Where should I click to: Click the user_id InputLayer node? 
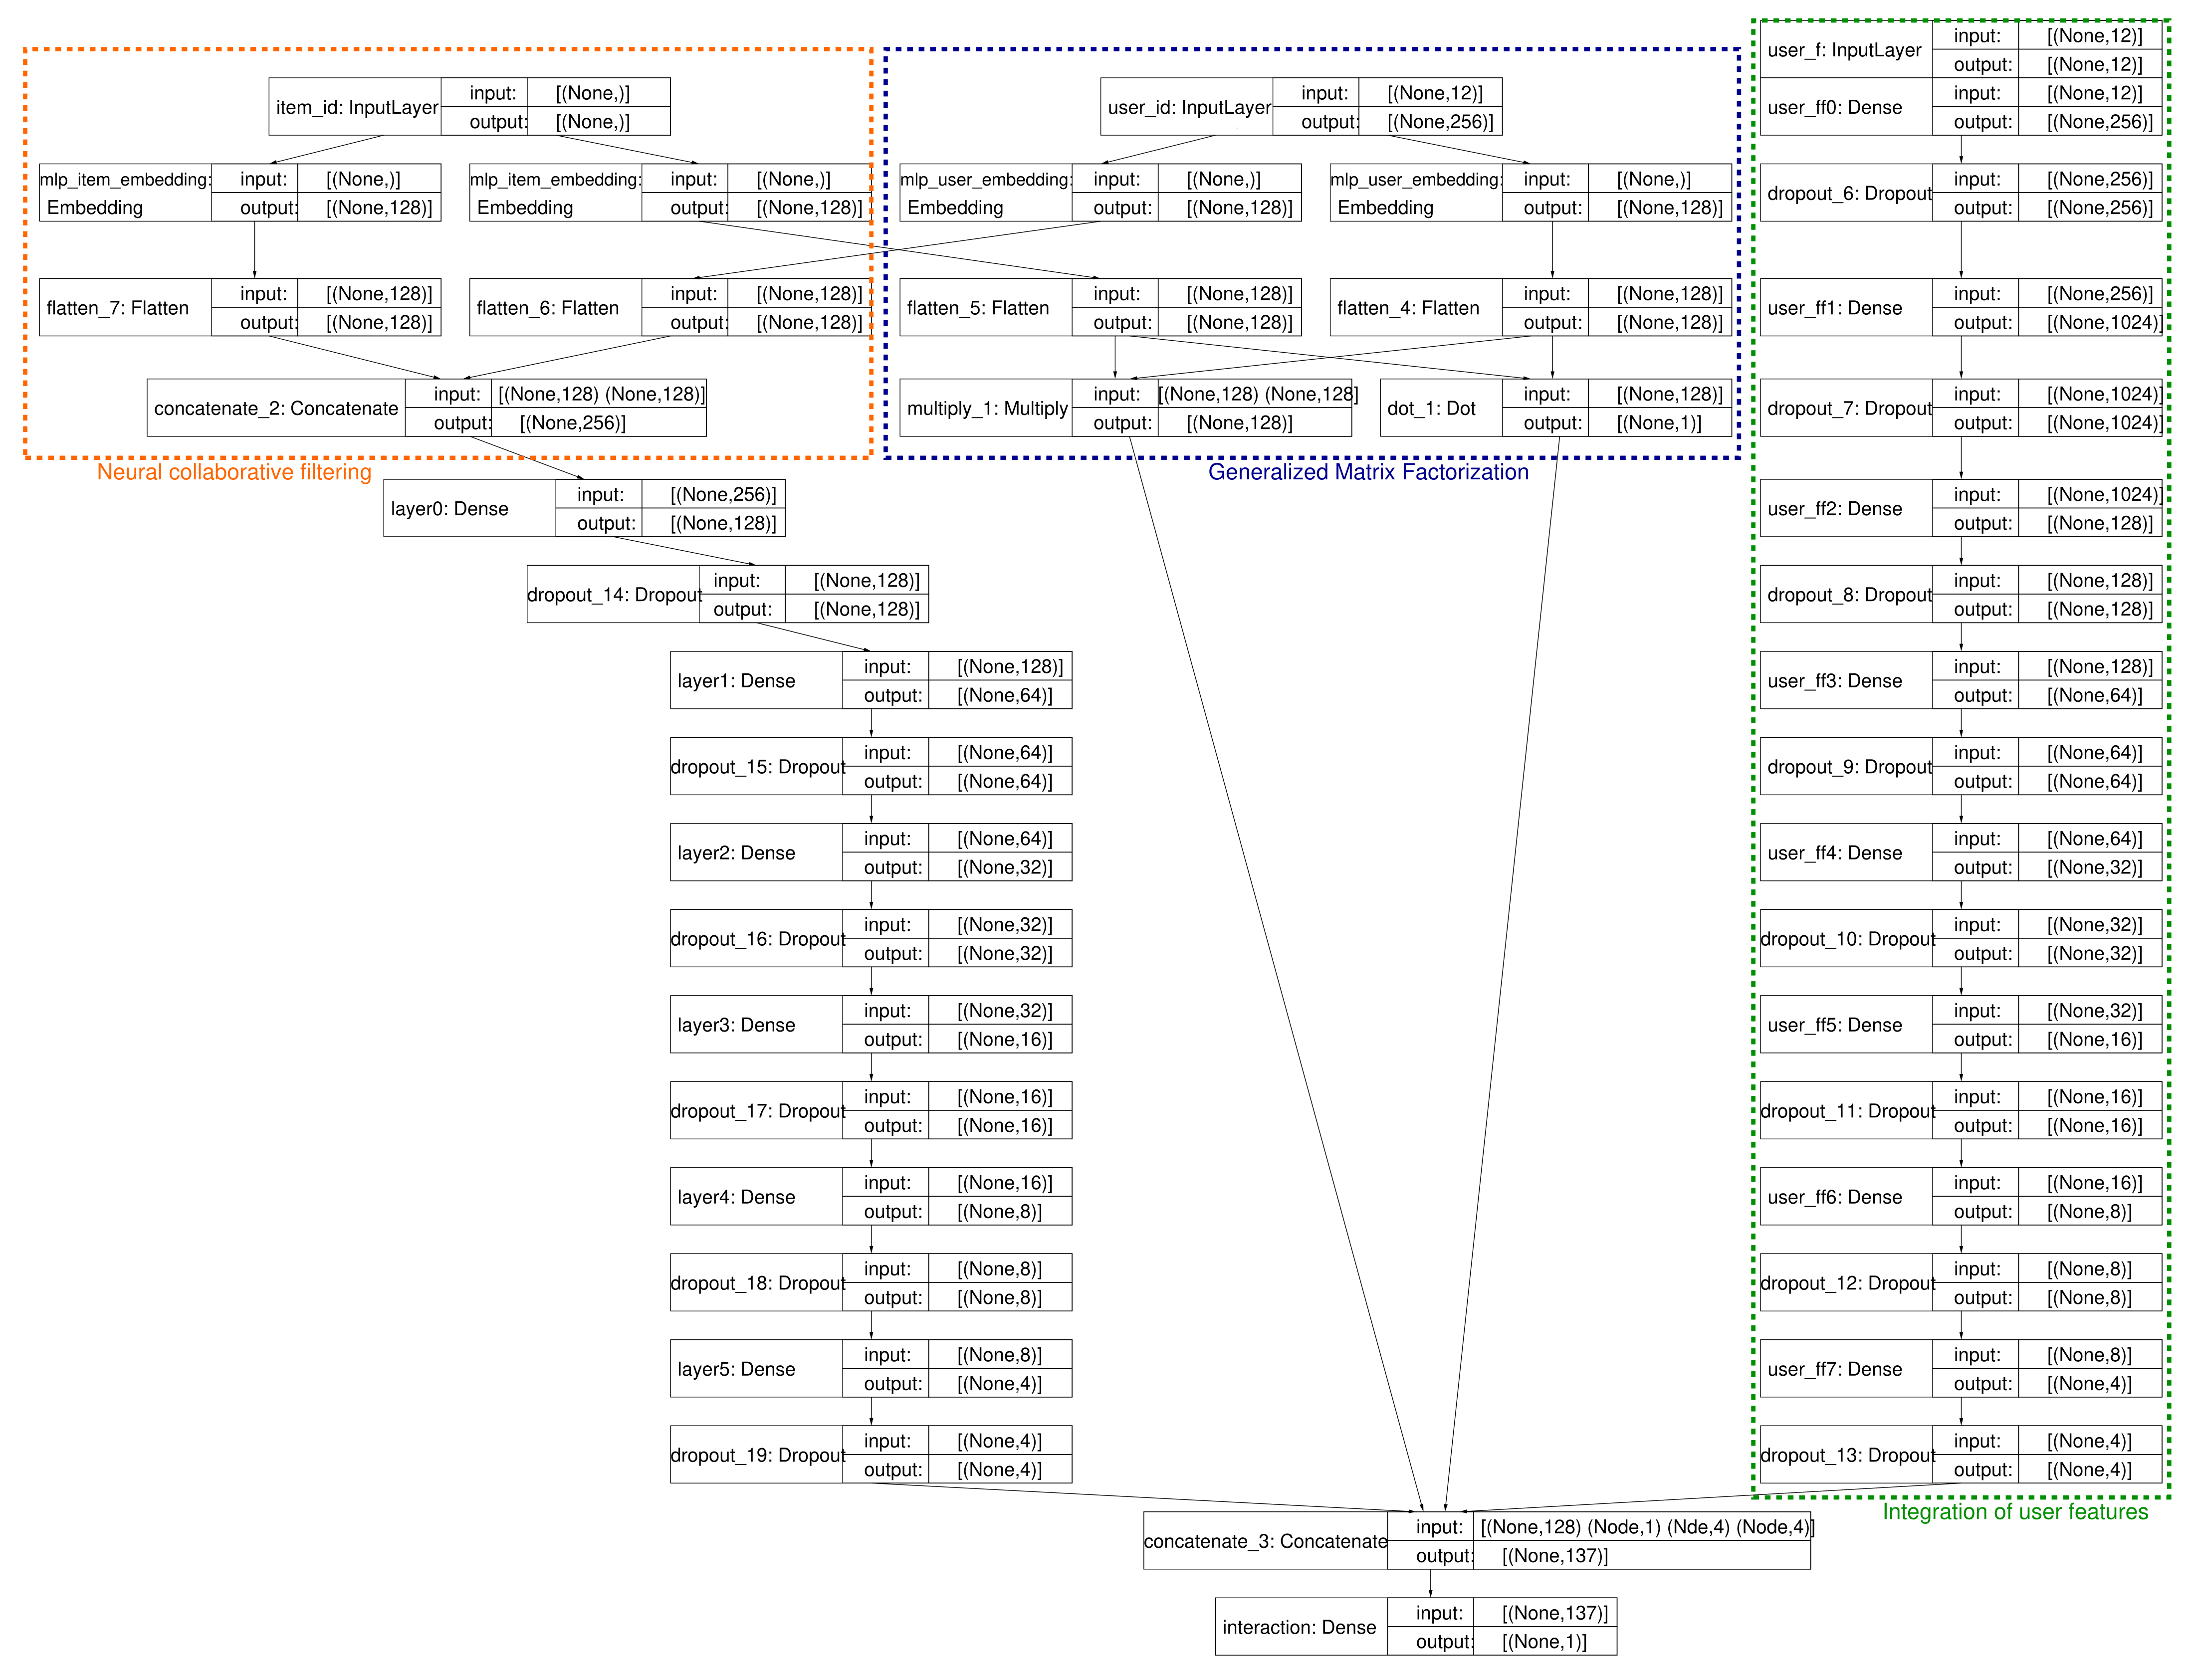1188,107
